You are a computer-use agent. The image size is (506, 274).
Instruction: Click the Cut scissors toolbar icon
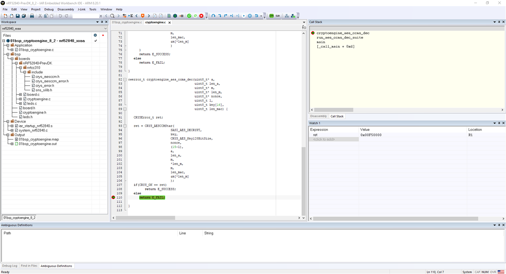pyautogui.click(x=40, y=16)
